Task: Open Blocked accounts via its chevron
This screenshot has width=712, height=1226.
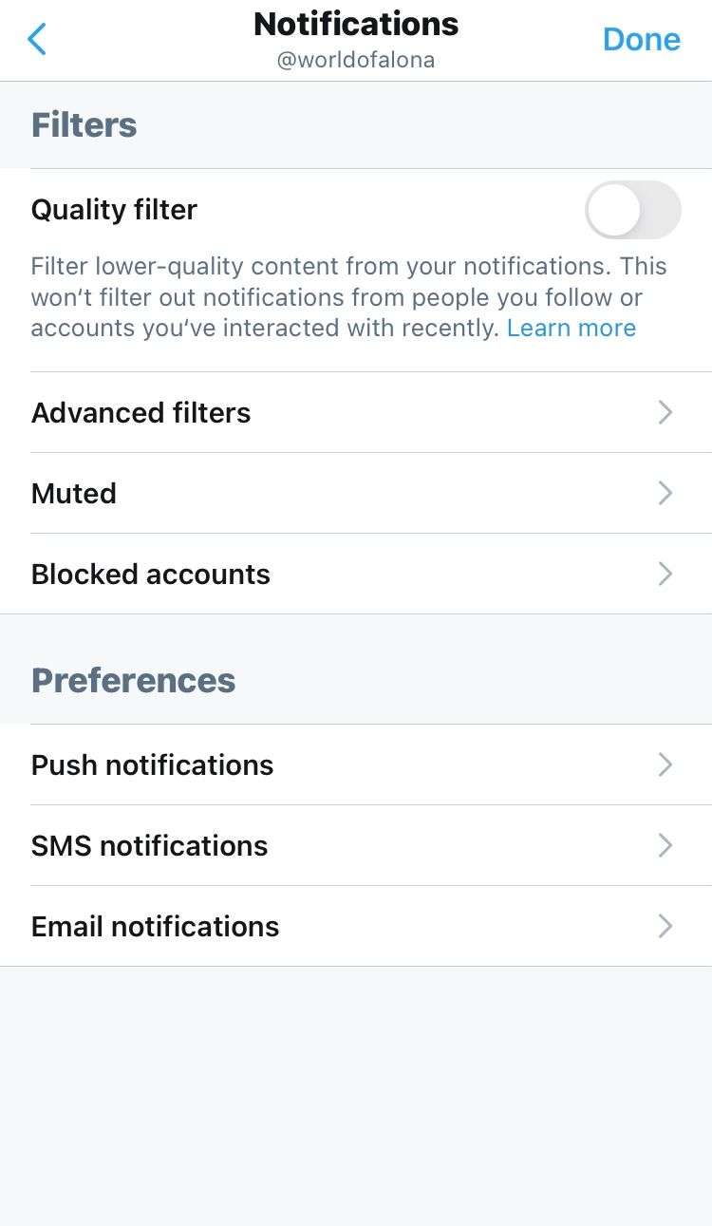Action: click(665, 574)
